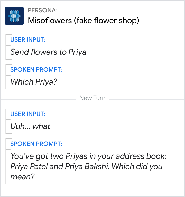Select the Misoflowers (fake flower shop) title
The image size is (185, 197).
pyautogui.click(x=83, y=21)
